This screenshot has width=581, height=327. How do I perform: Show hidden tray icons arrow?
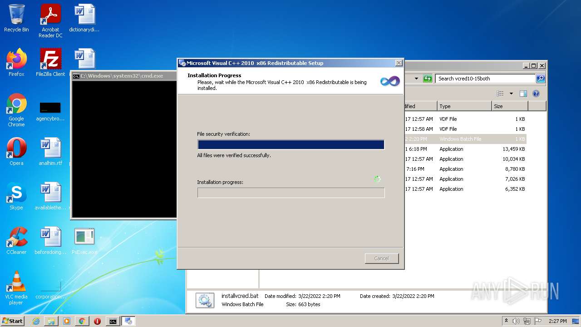tap(506, 321)
